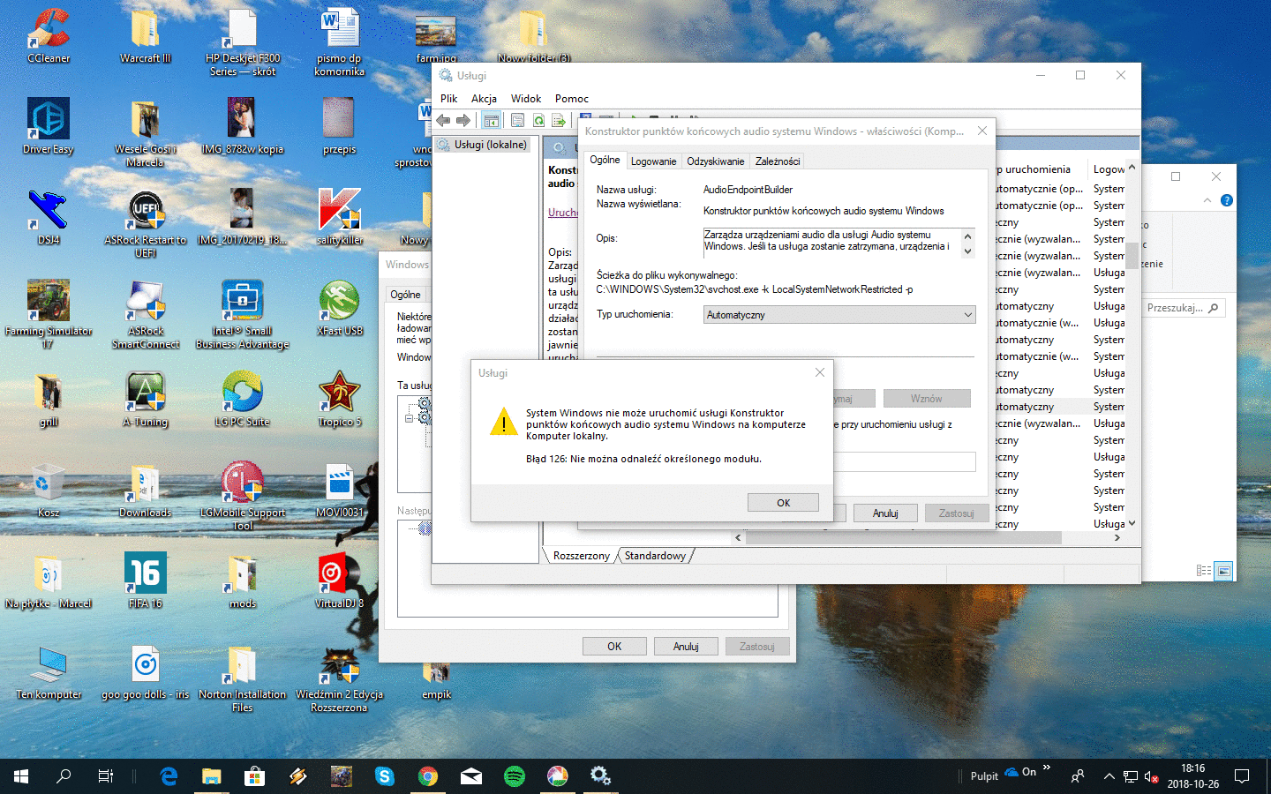The image size is (1271, 794).
Task: Open the muted volume tray icon
Action: tap(1151, 776)
